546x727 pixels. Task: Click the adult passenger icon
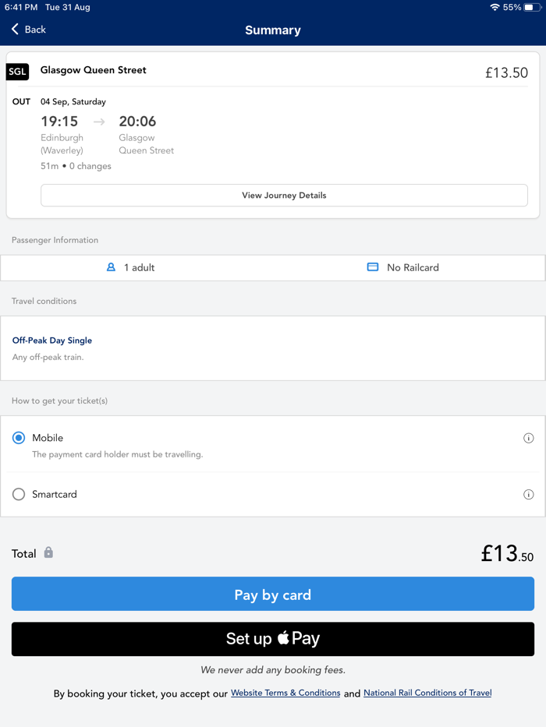pos(111,266)
